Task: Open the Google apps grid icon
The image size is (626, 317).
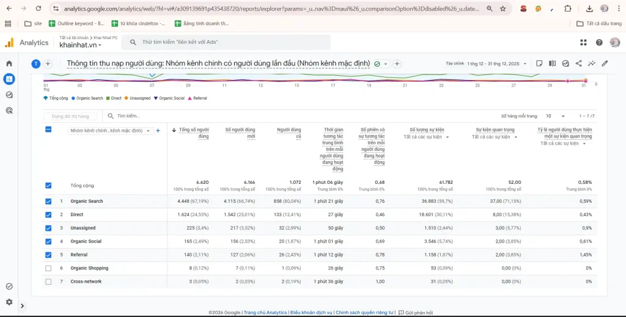Action: (x=583, y=43)
